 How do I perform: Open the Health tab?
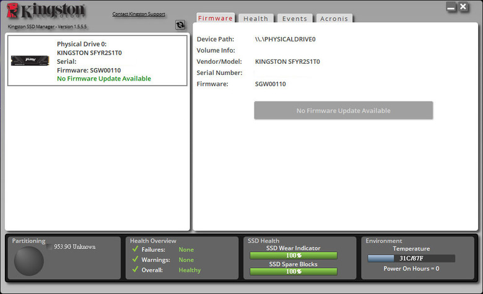pos(256,19)
